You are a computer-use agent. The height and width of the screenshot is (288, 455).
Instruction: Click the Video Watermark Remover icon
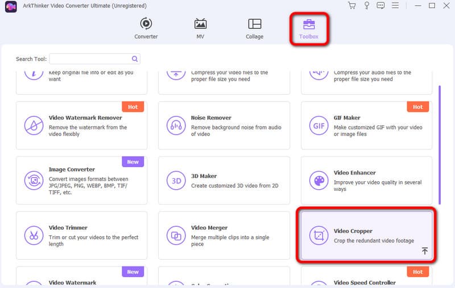(x=34, y=126)
